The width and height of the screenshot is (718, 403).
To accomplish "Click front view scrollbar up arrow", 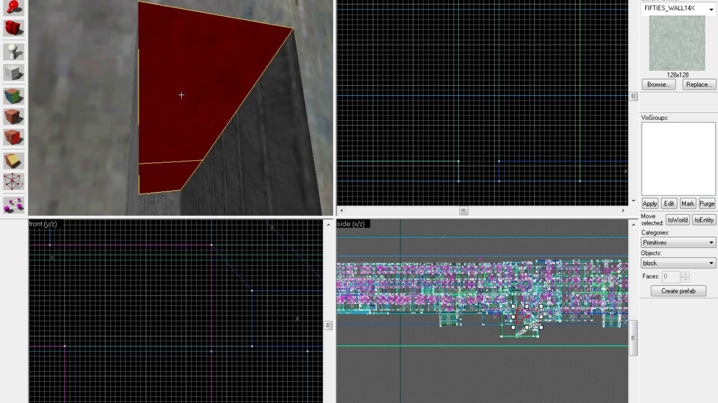I will pyautogui.click(x=328, y=224).
